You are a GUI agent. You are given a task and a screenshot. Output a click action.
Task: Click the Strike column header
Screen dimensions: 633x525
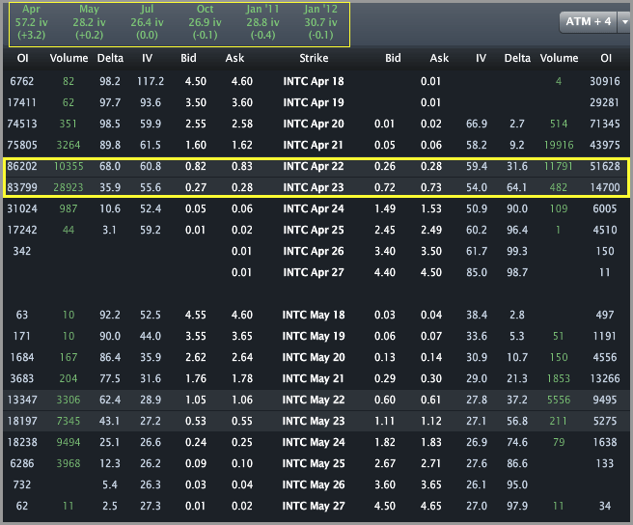pyautogui.click(x=314, y=58)
